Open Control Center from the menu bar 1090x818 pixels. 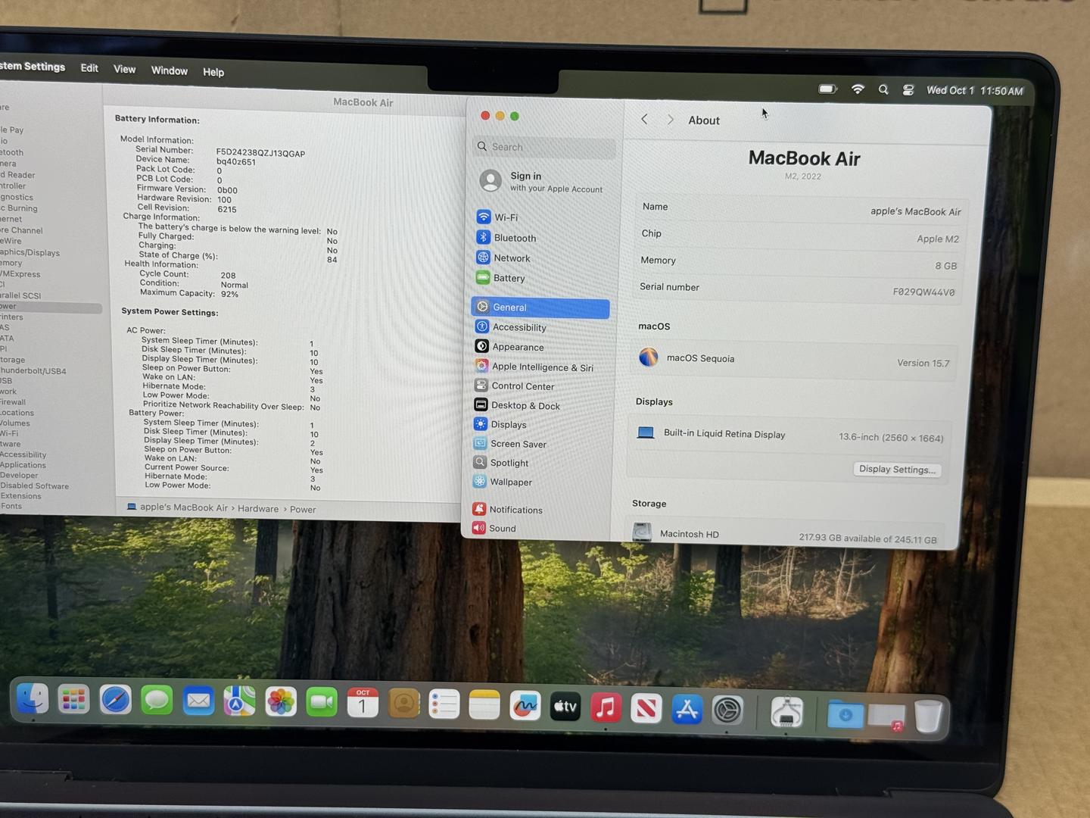(x=908, y=90)
